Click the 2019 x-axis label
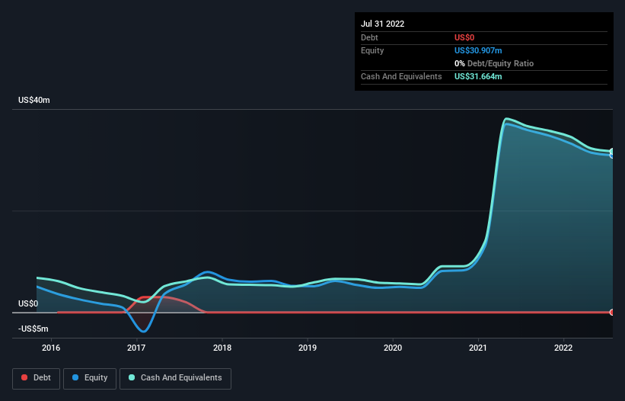This screenshot has height=401, width=625. coord(308,348)
